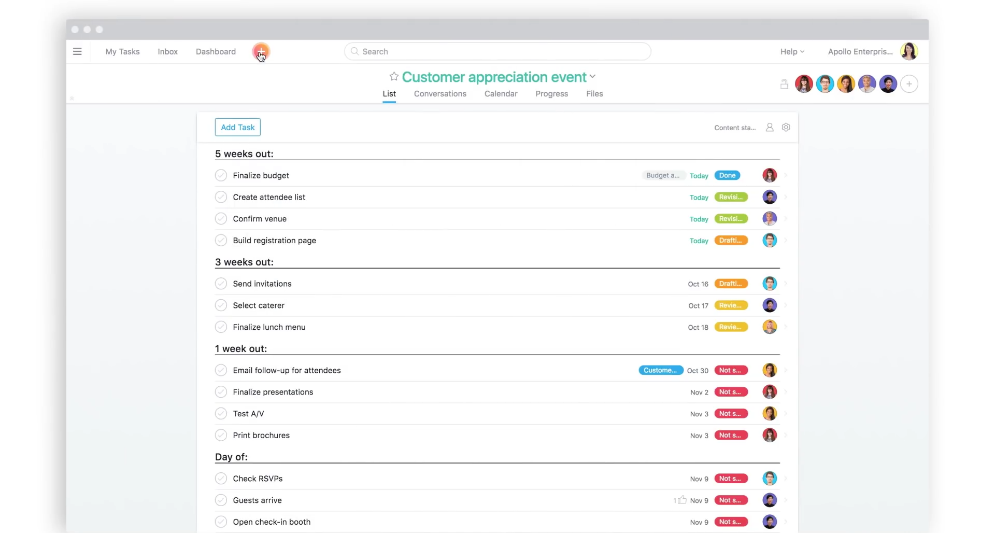Open the Conversations tab
995x533 pixels.
coord(440,94)
